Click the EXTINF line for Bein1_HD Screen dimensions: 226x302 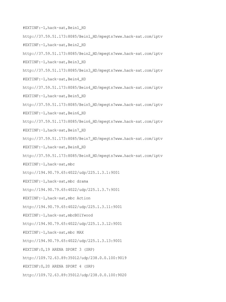(54, 28)
